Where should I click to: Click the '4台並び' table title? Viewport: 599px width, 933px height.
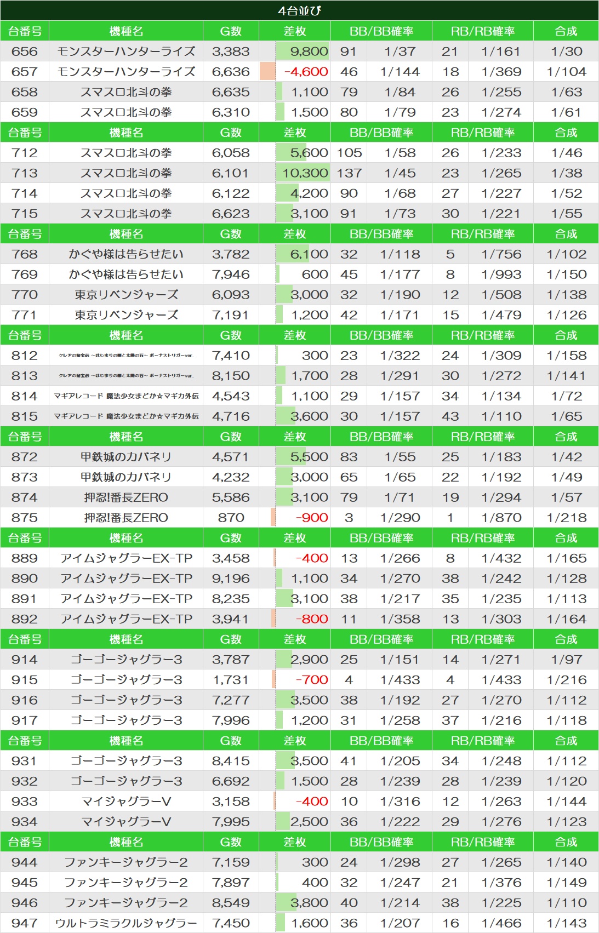pyautogui.click(x=299, y=10)
